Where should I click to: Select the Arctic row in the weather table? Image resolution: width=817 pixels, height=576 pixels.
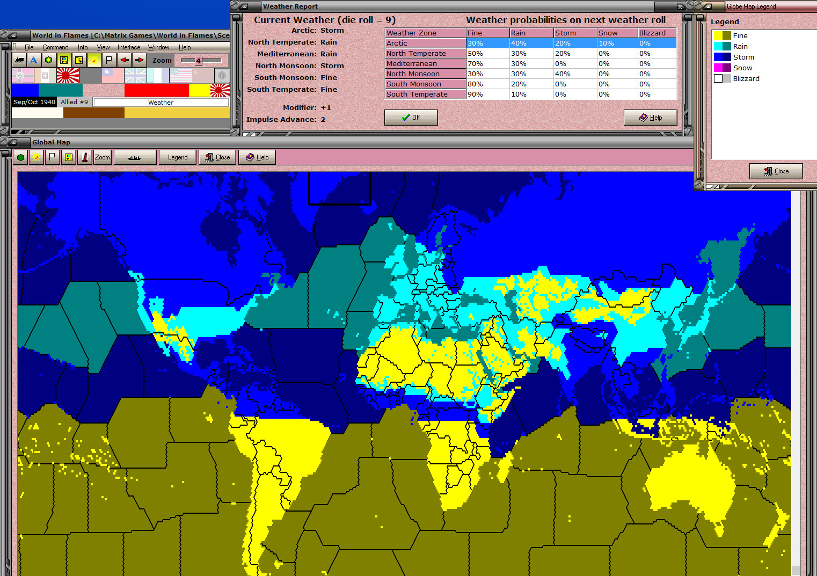(x=425, y=43)
